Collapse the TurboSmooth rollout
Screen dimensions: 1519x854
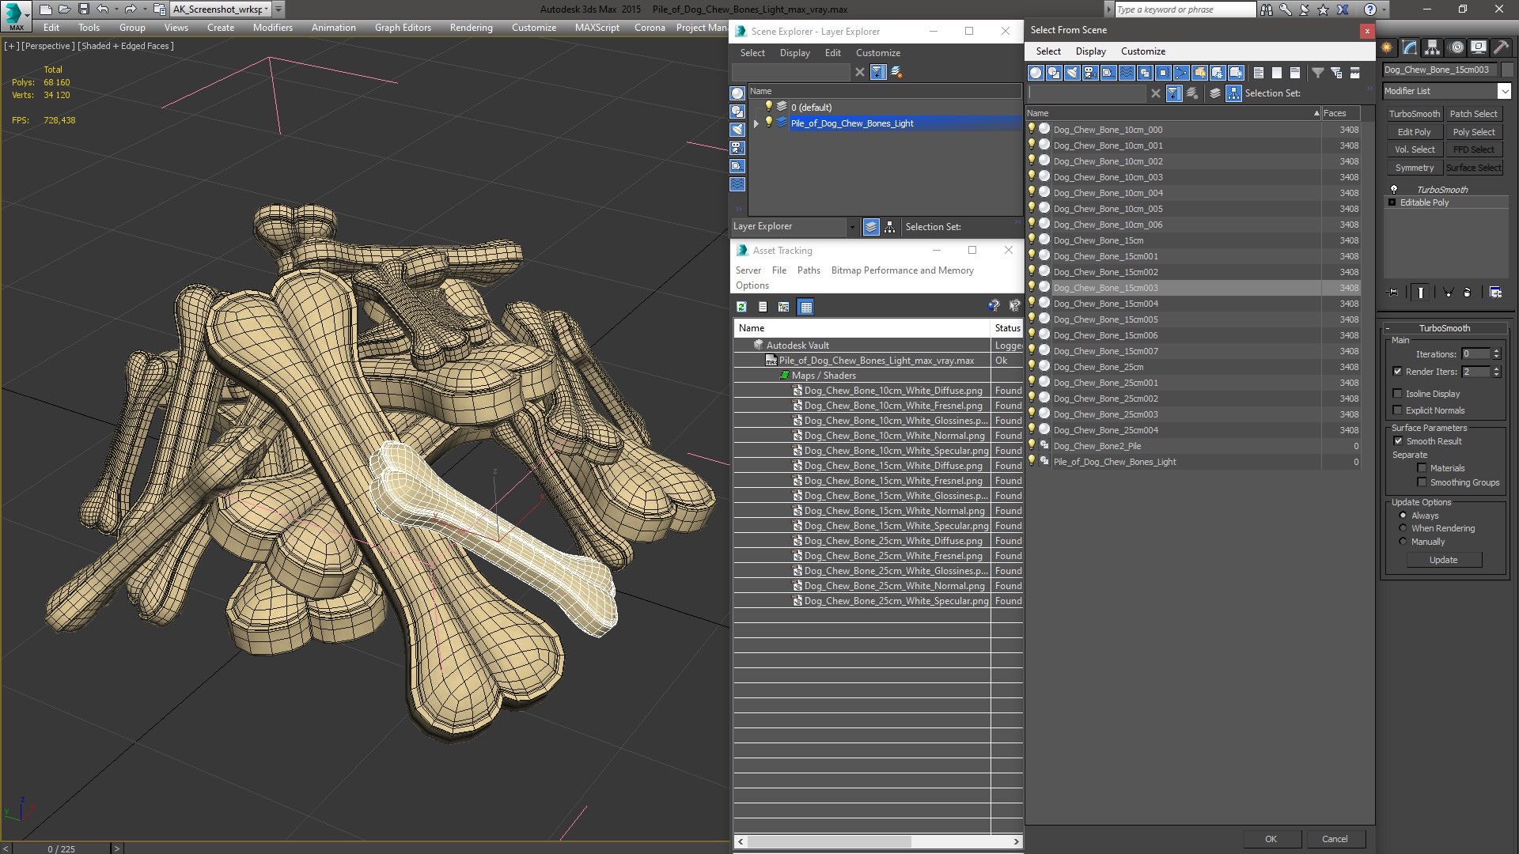click(x=1388, y=328)
